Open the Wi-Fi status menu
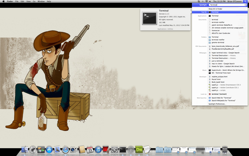 click(x=206, y=1)
